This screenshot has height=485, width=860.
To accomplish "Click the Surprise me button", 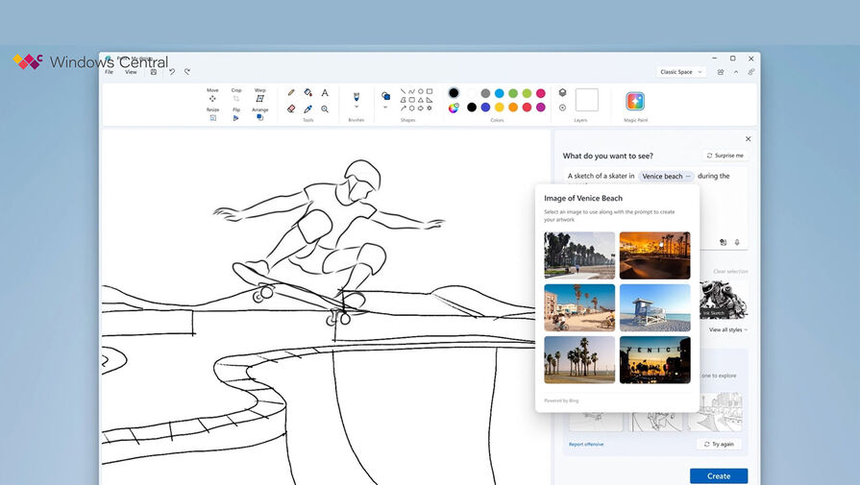I will [x=725, y=156].
